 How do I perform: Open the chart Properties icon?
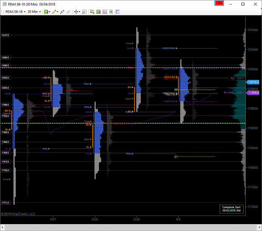click(117, 12)
